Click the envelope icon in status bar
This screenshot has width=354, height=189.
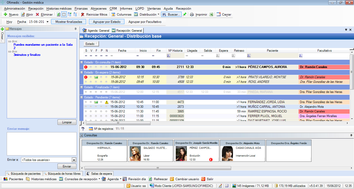click(x=226, y=186)
